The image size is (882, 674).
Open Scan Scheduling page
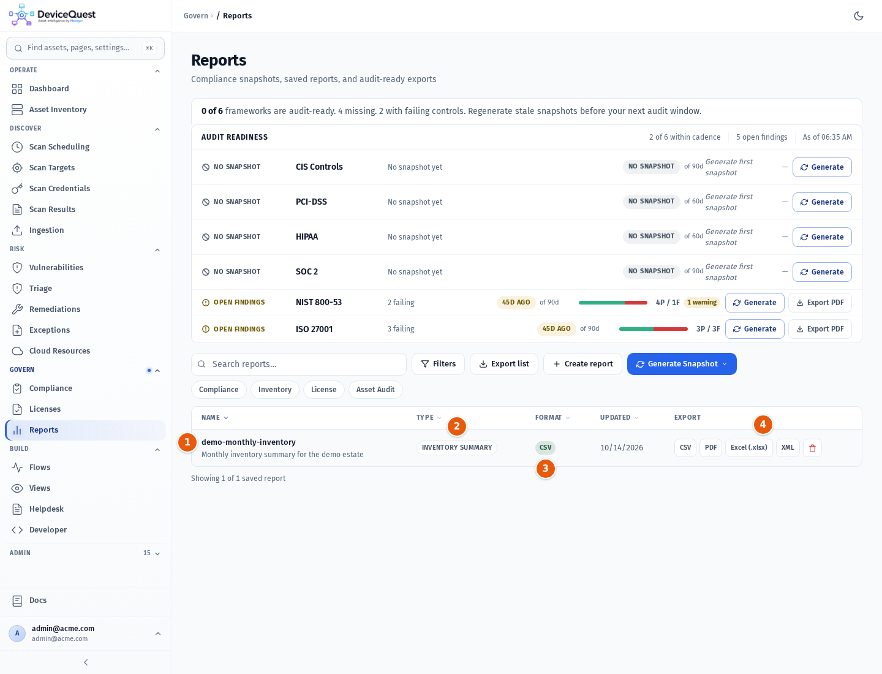[85, 147]
